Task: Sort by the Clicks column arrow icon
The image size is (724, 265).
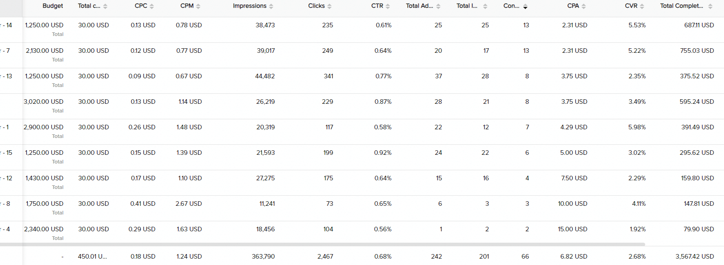Action: coord(329,6)
